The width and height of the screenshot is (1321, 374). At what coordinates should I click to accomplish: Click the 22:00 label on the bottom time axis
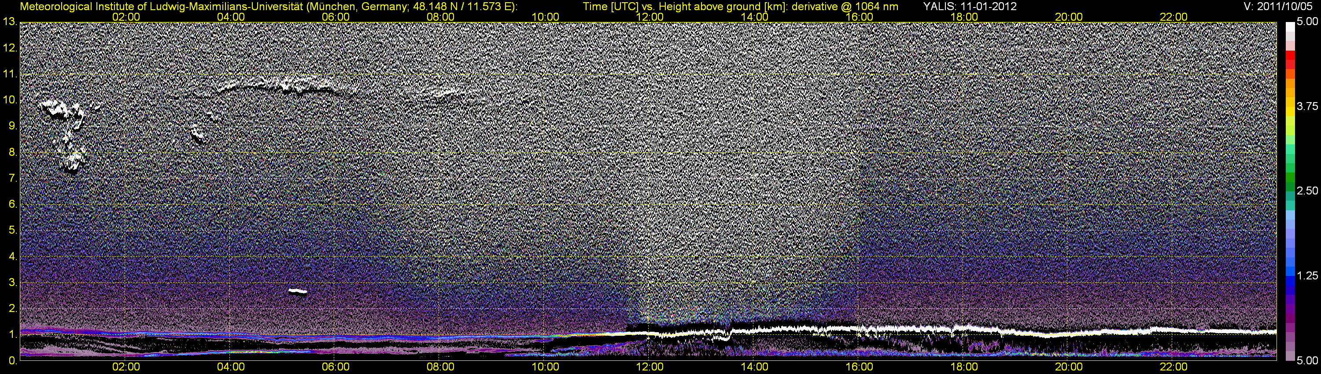[1174, 367]
